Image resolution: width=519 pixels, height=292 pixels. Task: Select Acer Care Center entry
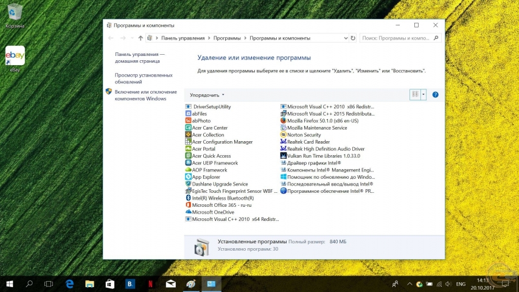[206, 128]
